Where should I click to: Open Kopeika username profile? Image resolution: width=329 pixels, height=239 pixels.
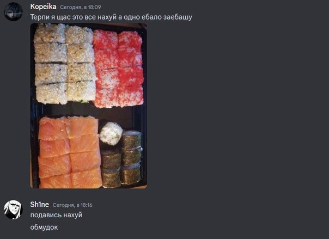point(43,7)
